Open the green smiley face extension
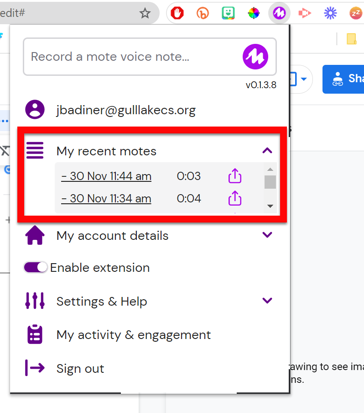The width and height of the screenshot is (364, 413). [x=228, y=13]
